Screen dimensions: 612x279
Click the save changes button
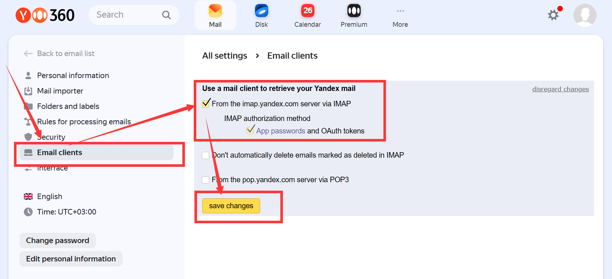[x=231, y=206]
